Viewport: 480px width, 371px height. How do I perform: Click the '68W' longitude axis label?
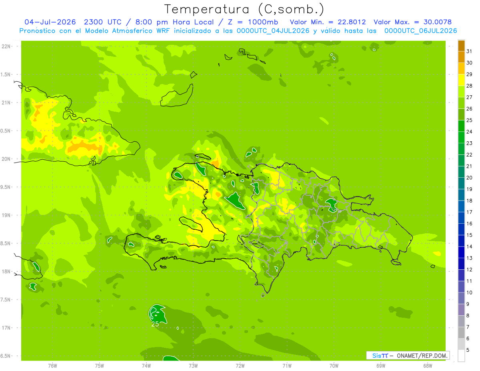coord(428,366)
